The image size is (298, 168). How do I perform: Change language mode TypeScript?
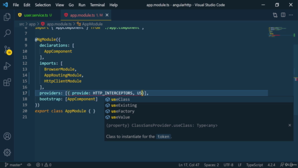[255, 165]
